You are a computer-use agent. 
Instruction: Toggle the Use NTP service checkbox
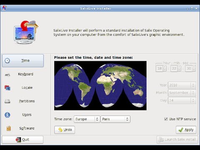pos(166,119)
